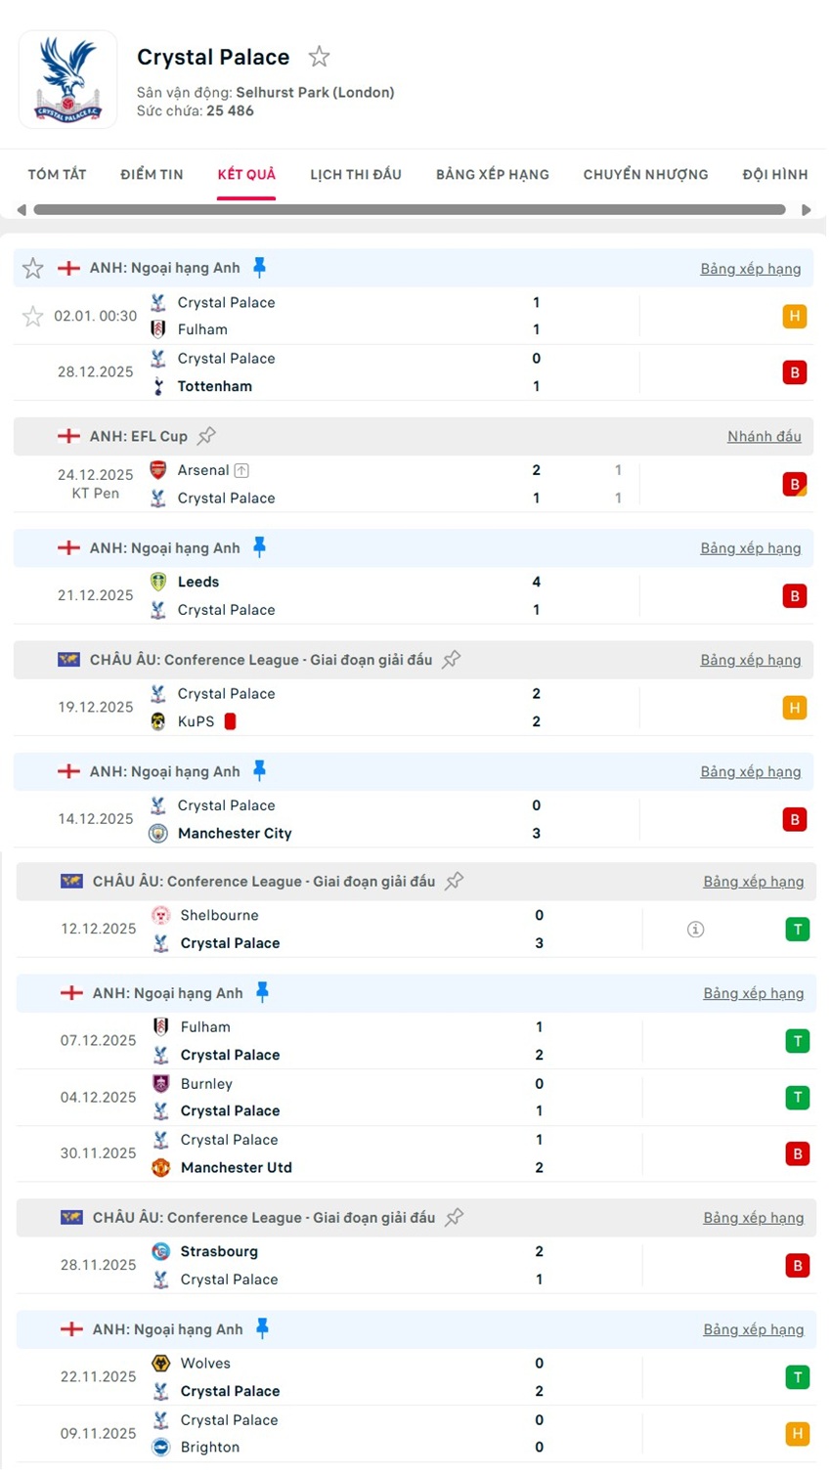Star the Crystal Palace vs Fulham match
The height and width of the screenshot is (1476, 831).
click(33, 316)
